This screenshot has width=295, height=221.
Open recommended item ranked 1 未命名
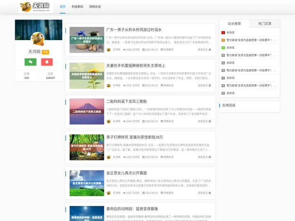pyautogui.click(x=230, y=32)
